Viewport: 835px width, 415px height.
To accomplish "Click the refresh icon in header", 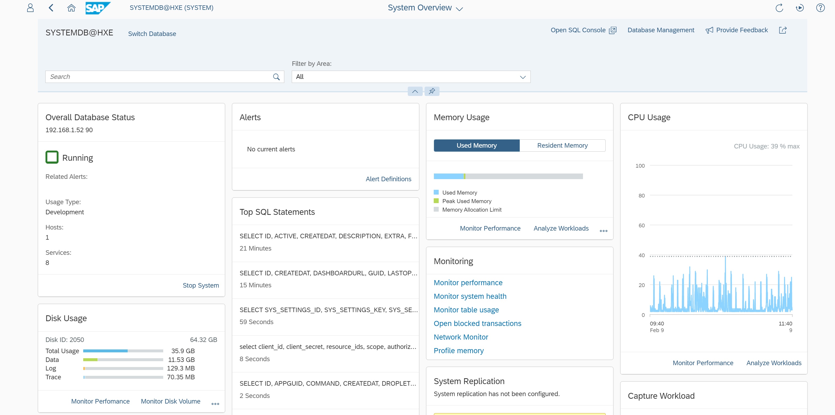I will coord(779,8).
